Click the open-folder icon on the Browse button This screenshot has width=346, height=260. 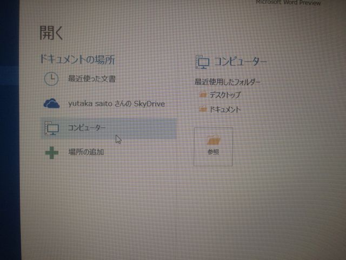click(214, 140)
